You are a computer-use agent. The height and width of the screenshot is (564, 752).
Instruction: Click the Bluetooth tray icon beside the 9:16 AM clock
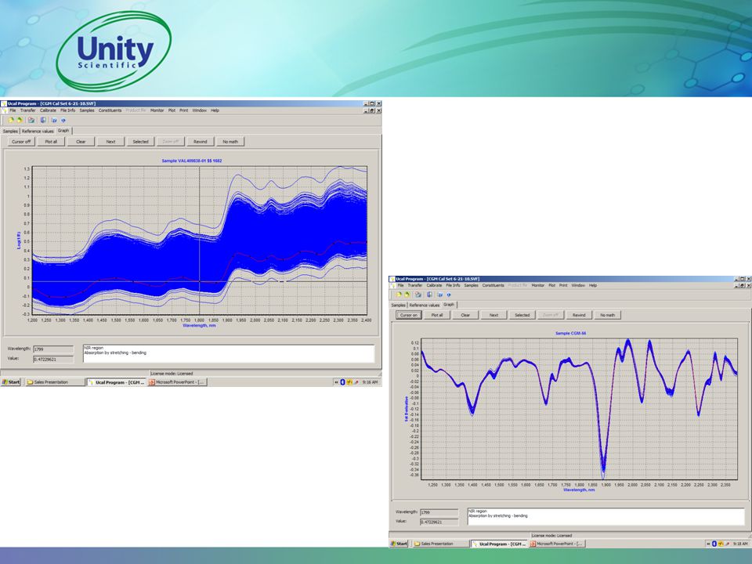coord(342,382)
